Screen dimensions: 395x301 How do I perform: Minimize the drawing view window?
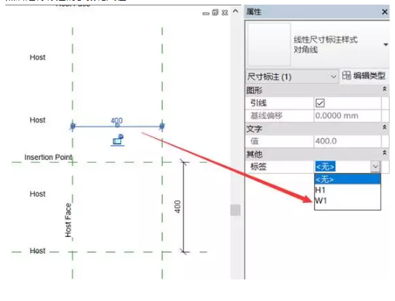point(206,13)
